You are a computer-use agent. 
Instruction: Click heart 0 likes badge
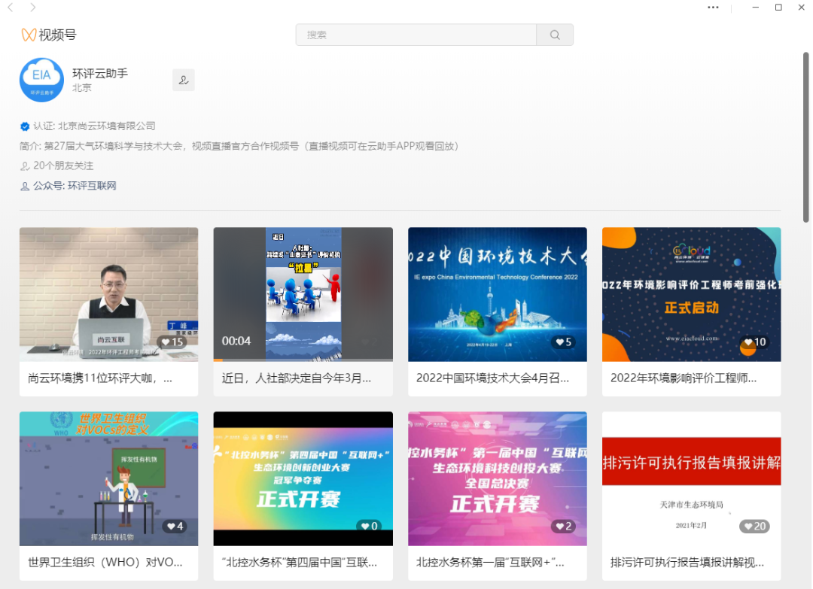click(369, 527)
